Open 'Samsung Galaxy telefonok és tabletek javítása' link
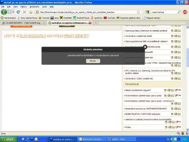The width and height of the screenshot is (189, 142). pos(146,31)
